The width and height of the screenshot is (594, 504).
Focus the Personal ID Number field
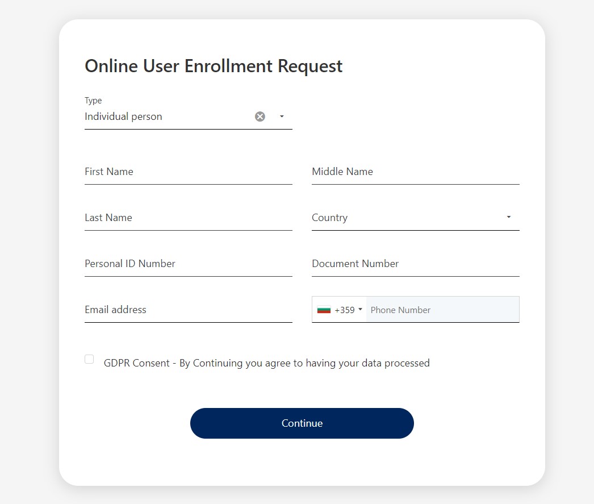pos(188,264)
